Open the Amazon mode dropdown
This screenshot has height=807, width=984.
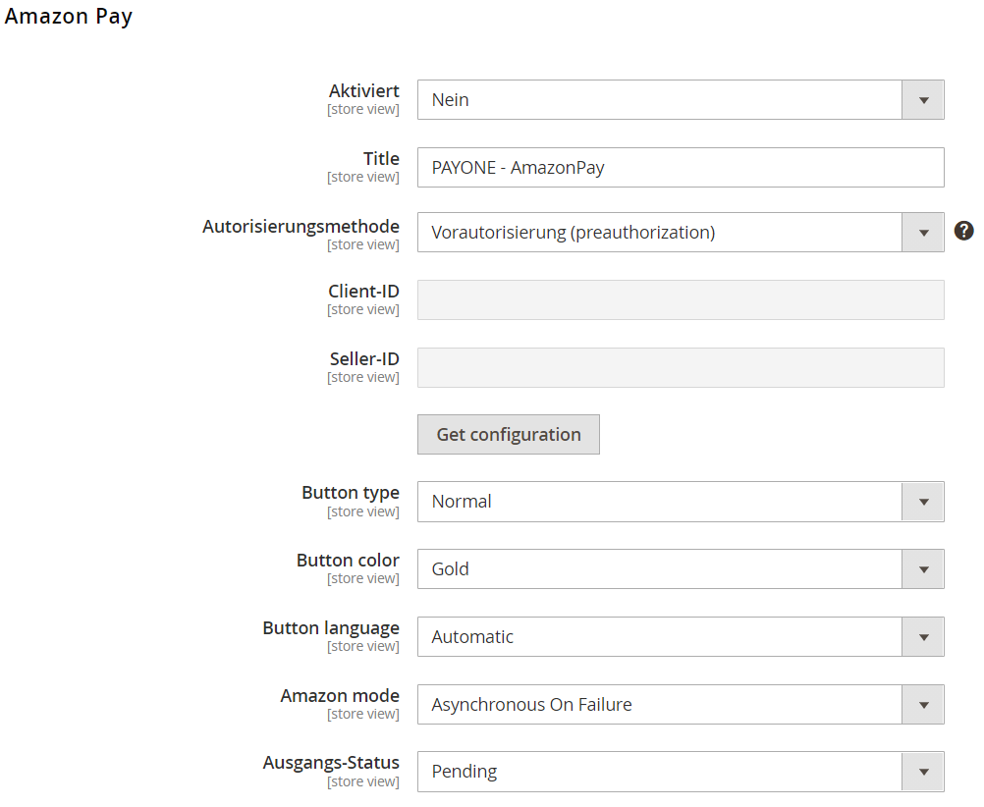(x=681, y=705)
